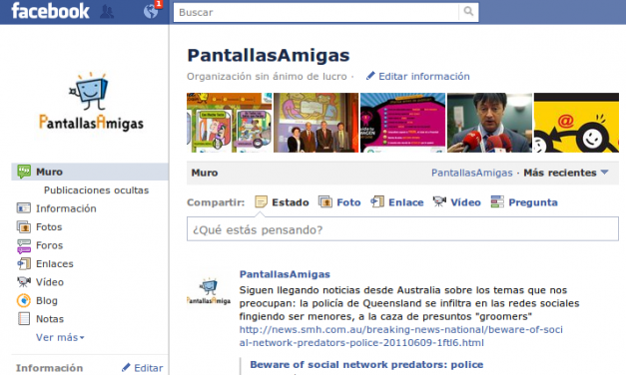The image size is (626, 375).
Task: Open the group of people on stage photo
Action: pyautogui.click(x=315, y=123)
